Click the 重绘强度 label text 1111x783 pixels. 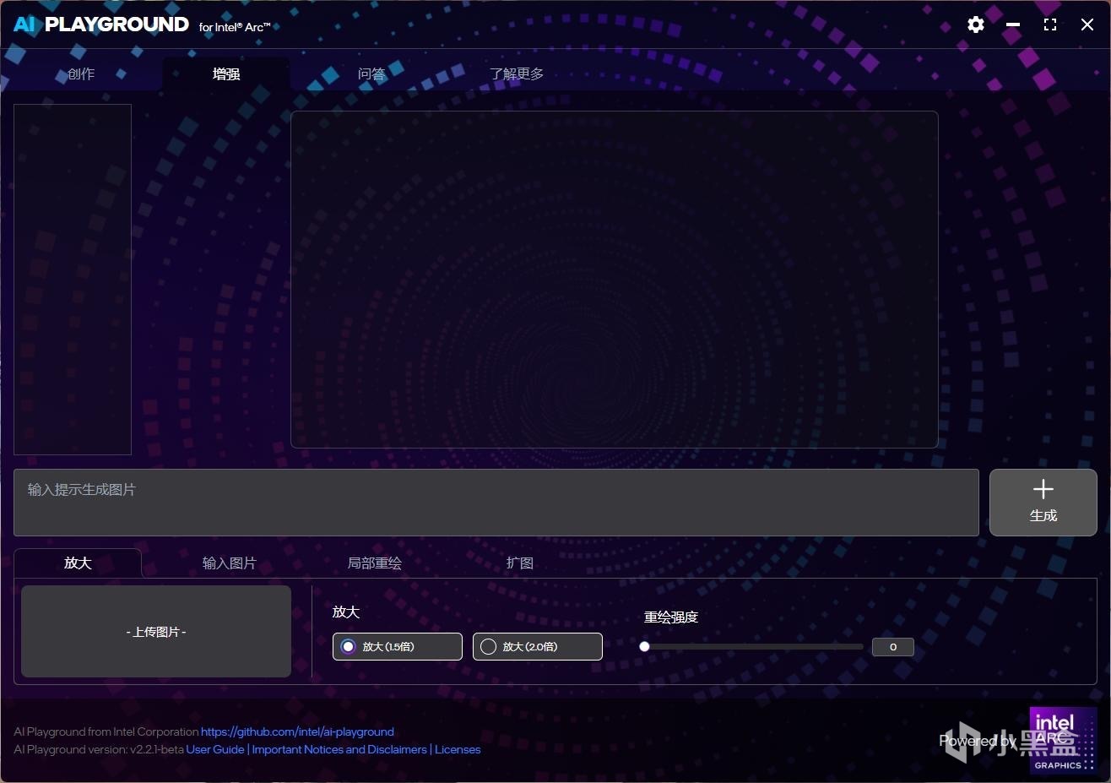[x=671, y=617]
